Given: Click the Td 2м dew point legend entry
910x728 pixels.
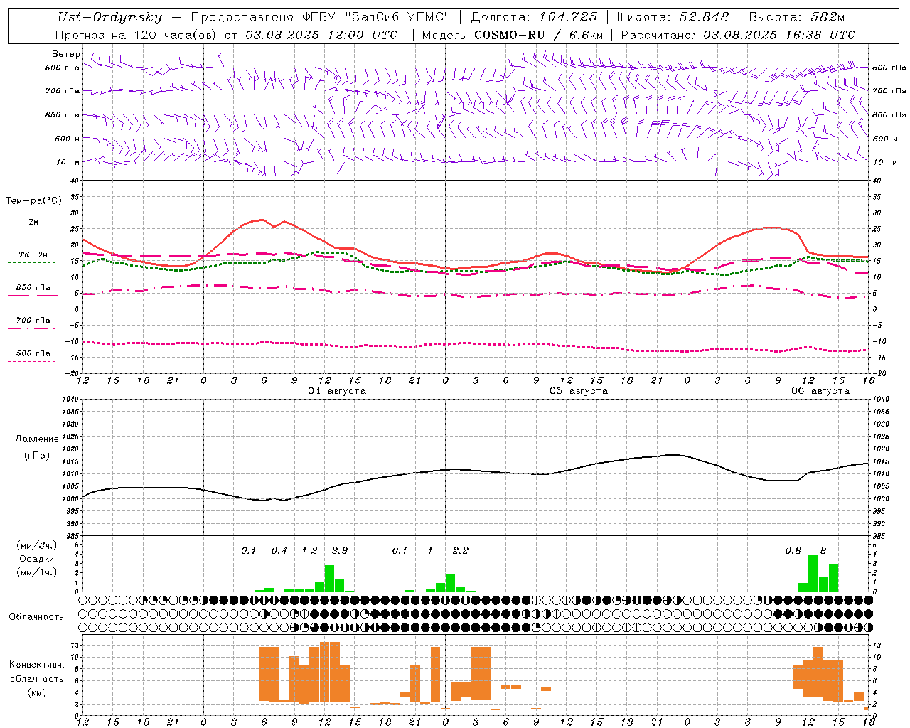Looking at the screenshot, I should (x=33, y=255).
